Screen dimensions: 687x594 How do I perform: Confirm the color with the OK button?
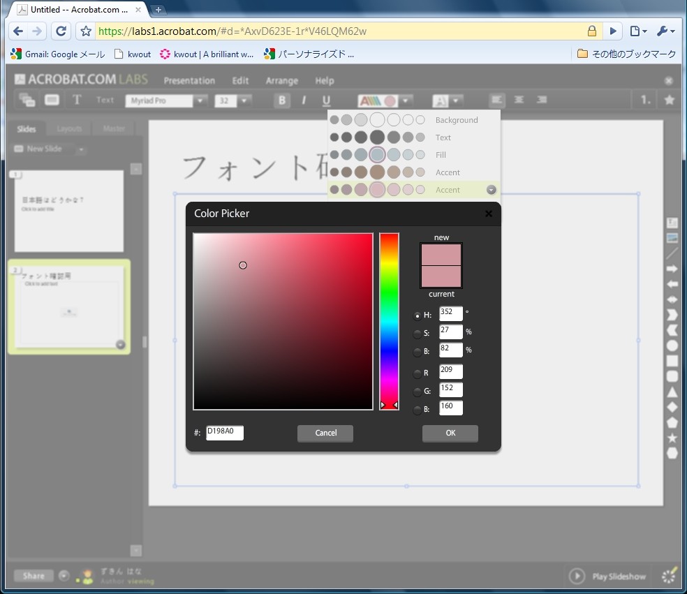pyautogui.click(x=450, y=433)
